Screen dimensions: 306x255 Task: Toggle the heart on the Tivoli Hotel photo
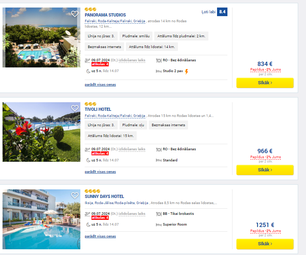(75, 108)
